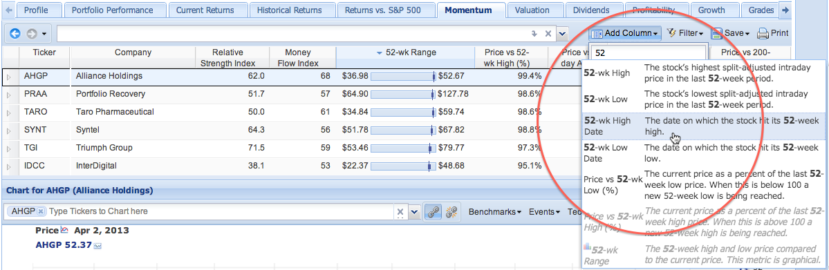Viewport: 829px width, 270px height.
Task: Go back with the blue back arrow
Action: [15, 34]
